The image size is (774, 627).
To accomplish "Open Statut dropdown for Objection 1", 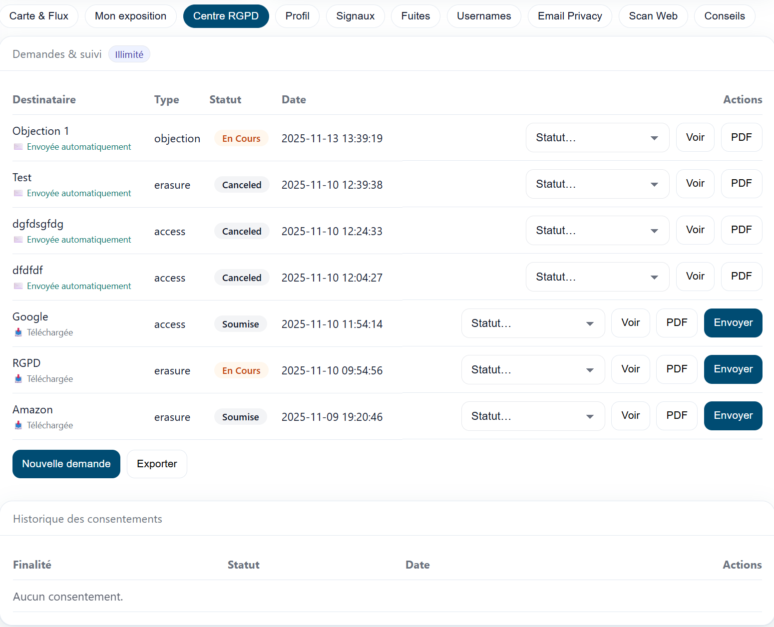I will coord(597,138).
